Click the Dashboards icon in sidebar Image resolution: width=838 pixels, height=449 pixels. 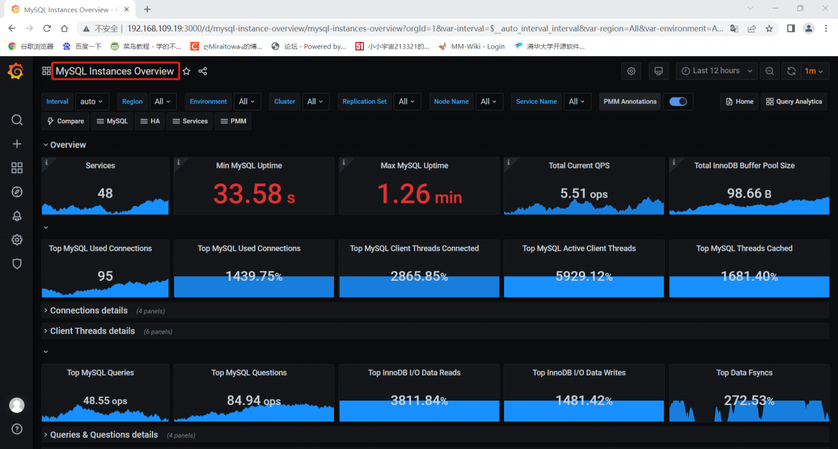click(17, 168)
